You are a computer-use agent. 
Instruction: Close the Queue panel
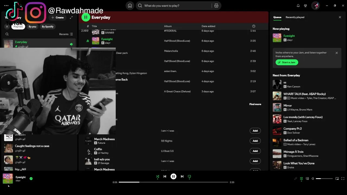(340, 17)
